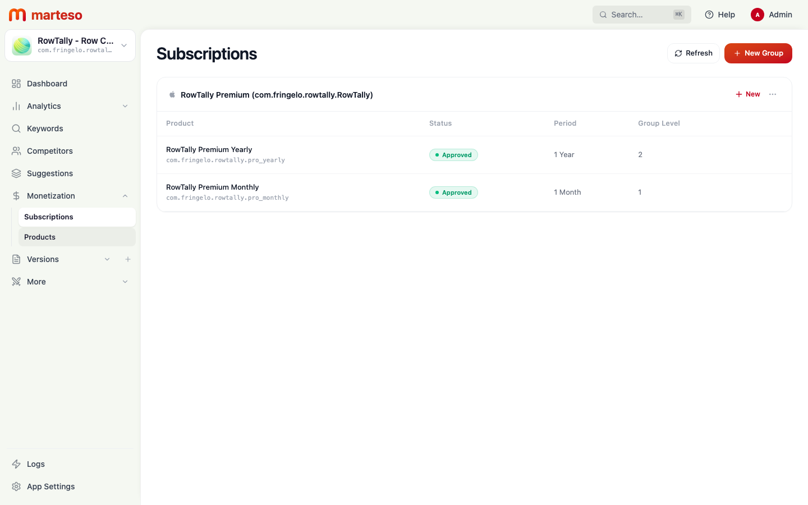Click the marteso logo
Viewport: 808px width, 505px height.
(x=45, y=15)
